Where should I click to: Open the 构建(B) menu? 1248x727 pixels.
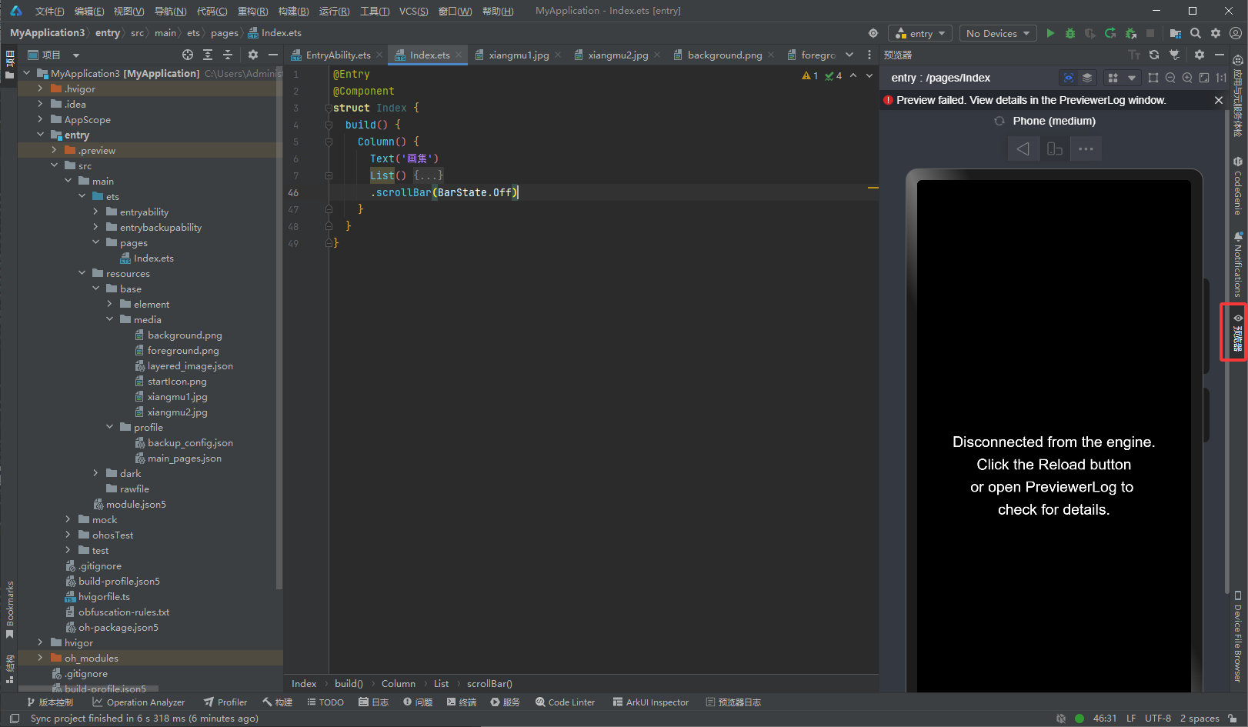pyautogui.click(x=293, y=11)
